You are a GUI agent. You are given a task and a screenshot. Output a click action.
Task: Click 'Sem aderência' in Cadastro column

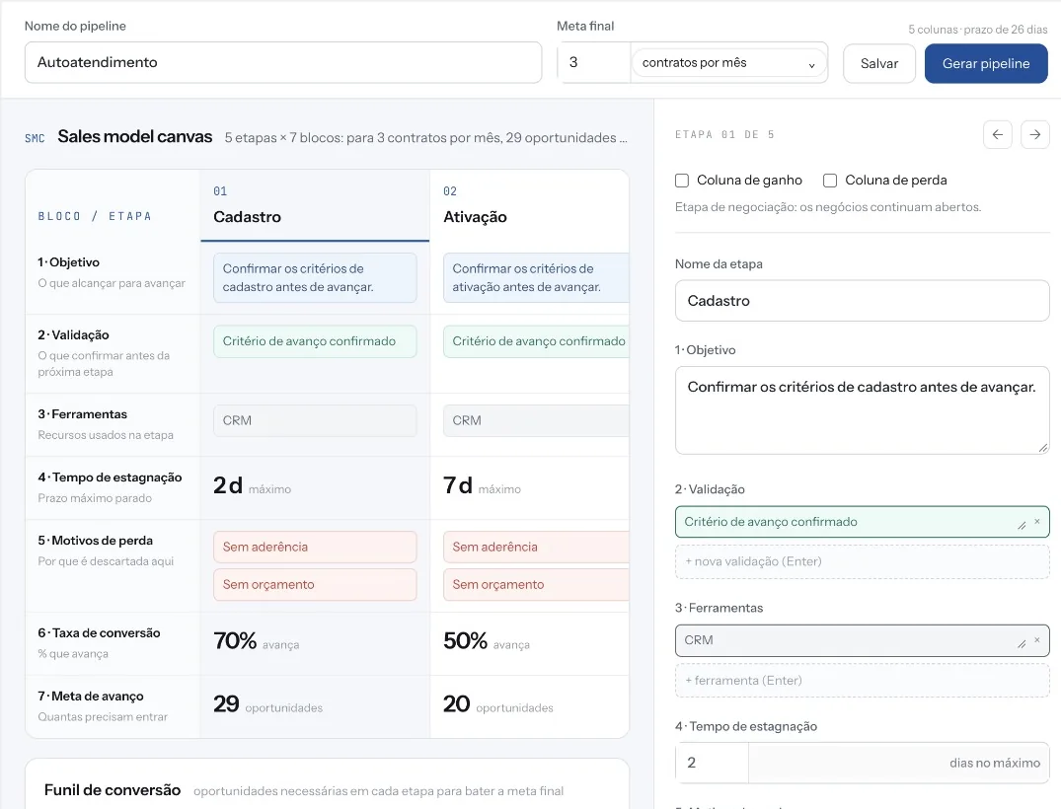tap(315, 548)
